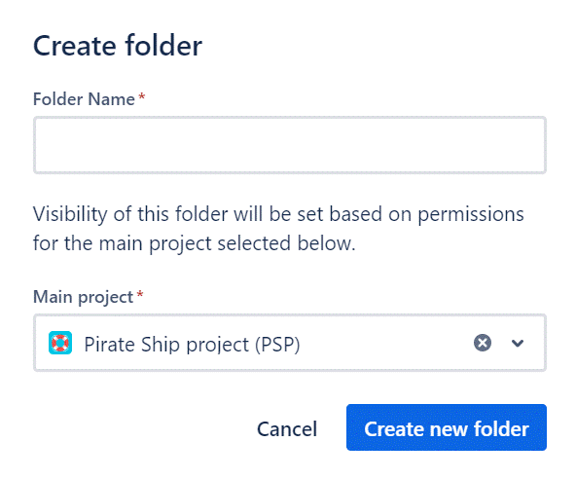The height and width of the screenshot is (479, 576).
Task: Click the red asterisk beside Main project
Action: tap(139, 294)
